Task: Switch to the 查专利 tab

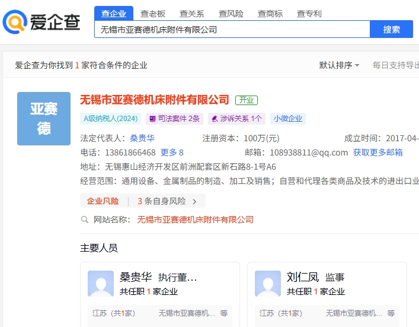Action: [309, 14]
